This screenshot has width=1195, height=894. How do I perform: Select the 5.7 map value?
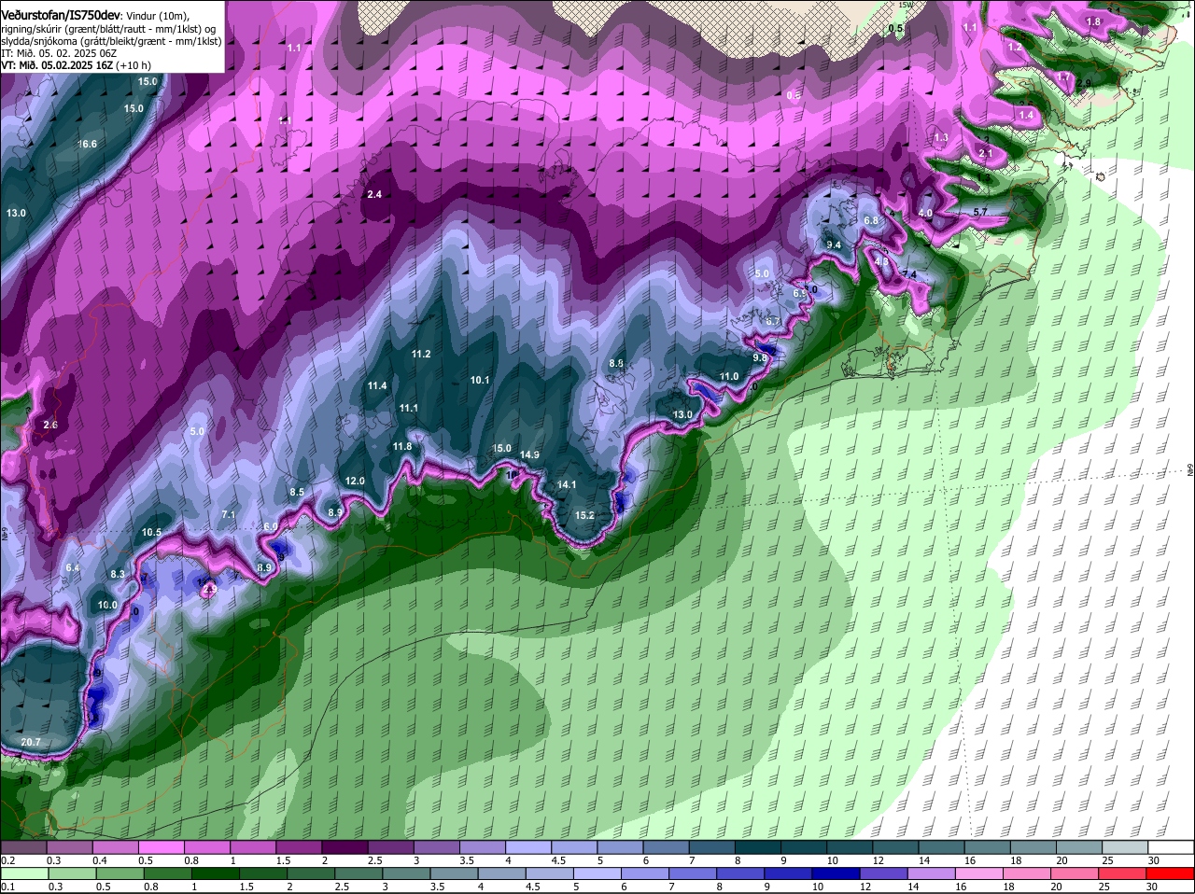click(x=980, y=213)
